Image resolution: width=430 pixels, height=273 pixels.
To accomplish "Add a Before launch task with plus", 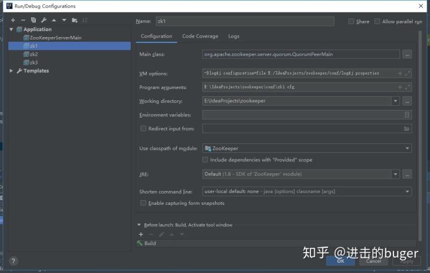I will (x=141, y=234).
